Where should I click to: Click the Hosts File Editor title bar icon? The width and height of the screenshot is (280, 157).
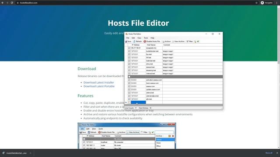click(126, 34)
